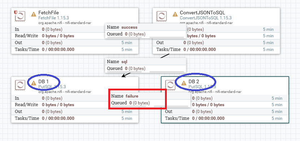Select the success connection label
This screenshot has height=141, width=300.
[x=145, y=31]
